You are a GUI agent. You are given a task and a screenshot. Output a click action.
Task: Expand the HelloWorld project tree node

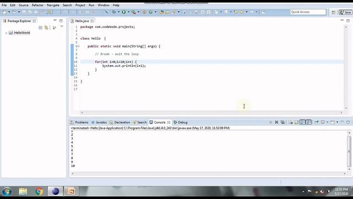point(6,33)
